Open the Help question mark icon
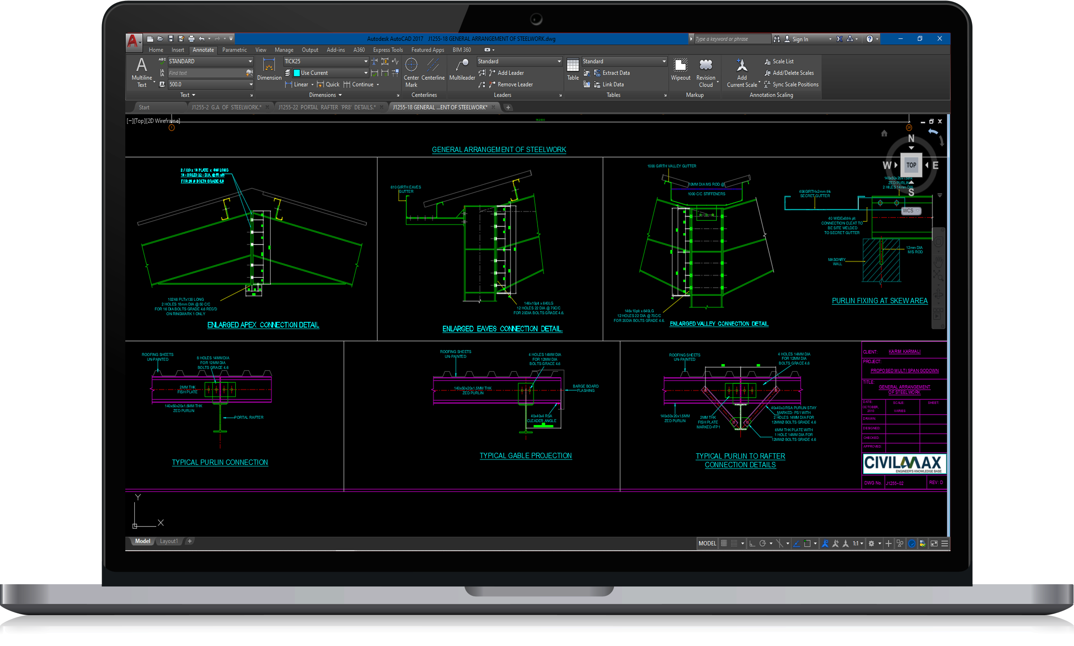The image size is (1074, 646). [869, 39]
